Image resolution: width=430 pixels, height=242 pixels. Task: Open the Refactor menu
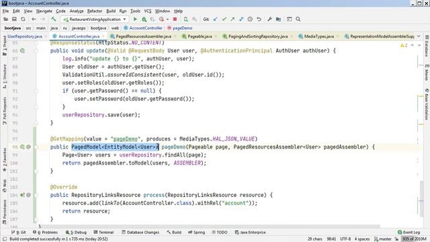click(x=95, y=11)
